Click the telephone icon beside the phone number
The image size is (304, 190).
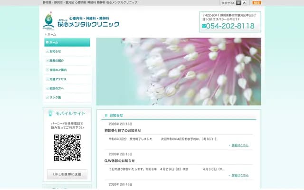point(204,26)
